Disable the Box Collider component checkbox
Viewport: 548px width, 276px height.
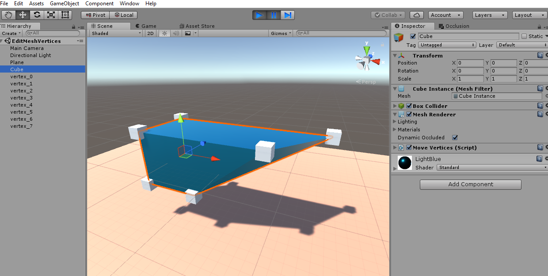tap(409, 106)
